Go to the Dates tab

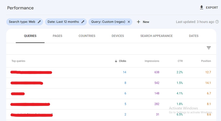click(194, 36)
